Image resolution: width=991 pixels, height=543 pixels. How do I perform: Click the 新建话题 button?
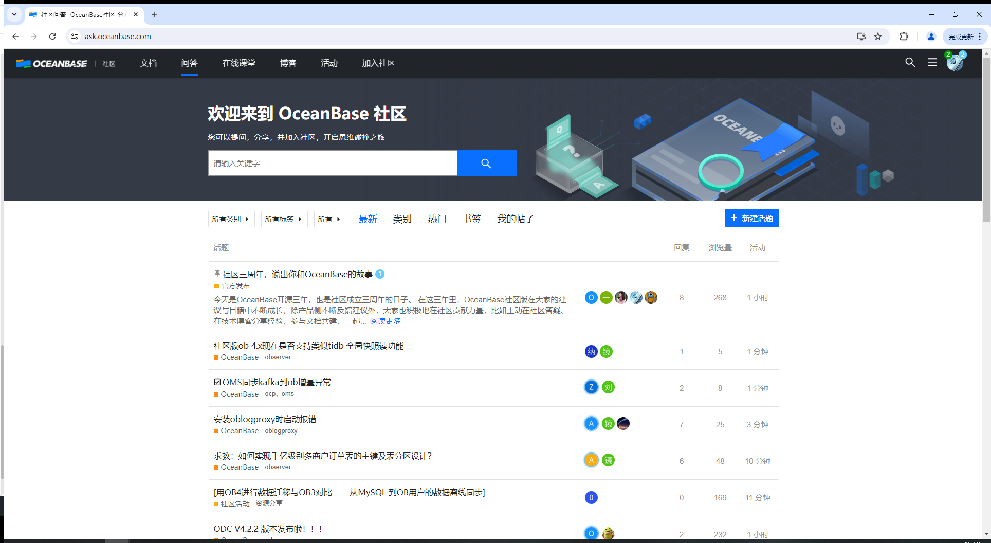click(752, 218)
